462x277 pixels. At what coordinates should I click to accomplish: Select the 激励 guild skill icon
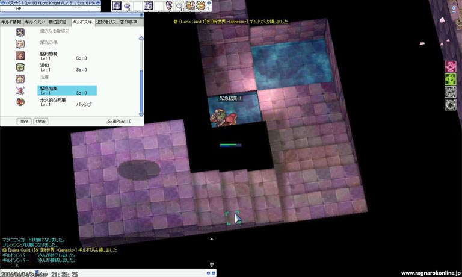[20, 67]
